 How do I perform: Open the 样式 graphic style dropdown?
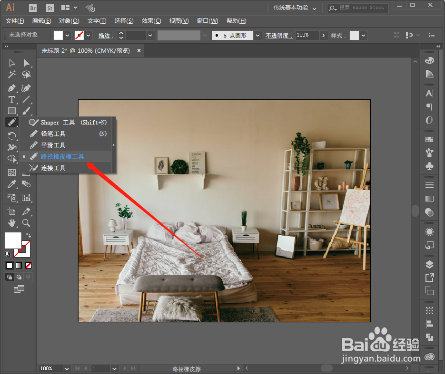(363, 36)
